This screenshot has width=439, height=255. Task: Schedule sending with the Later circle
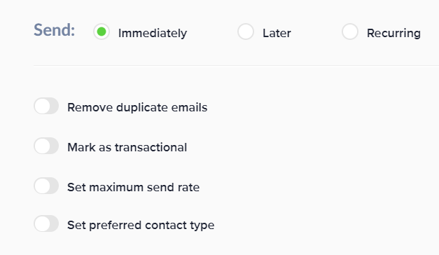(x=246, y=32)
